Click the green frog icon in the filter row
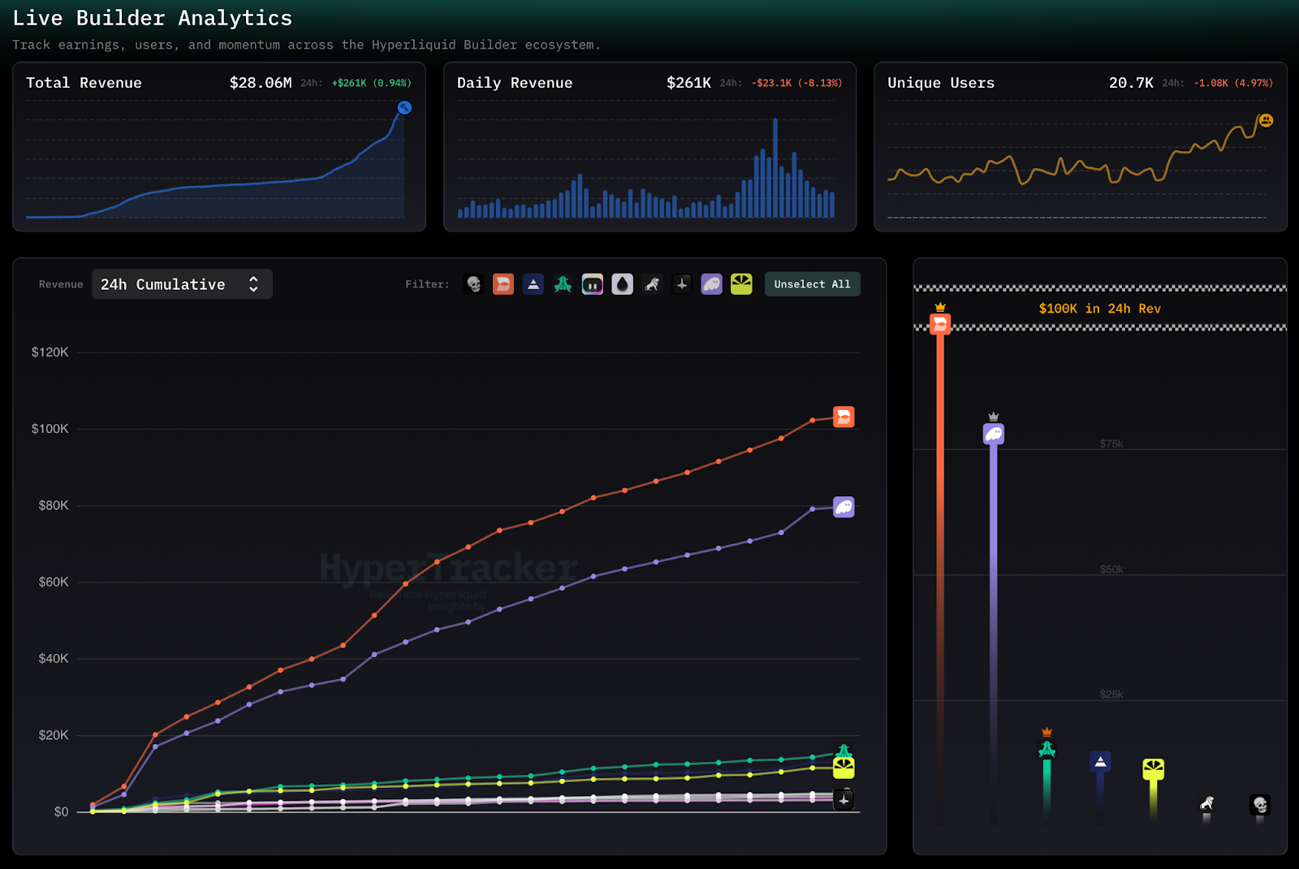 [x=563, y=284]
